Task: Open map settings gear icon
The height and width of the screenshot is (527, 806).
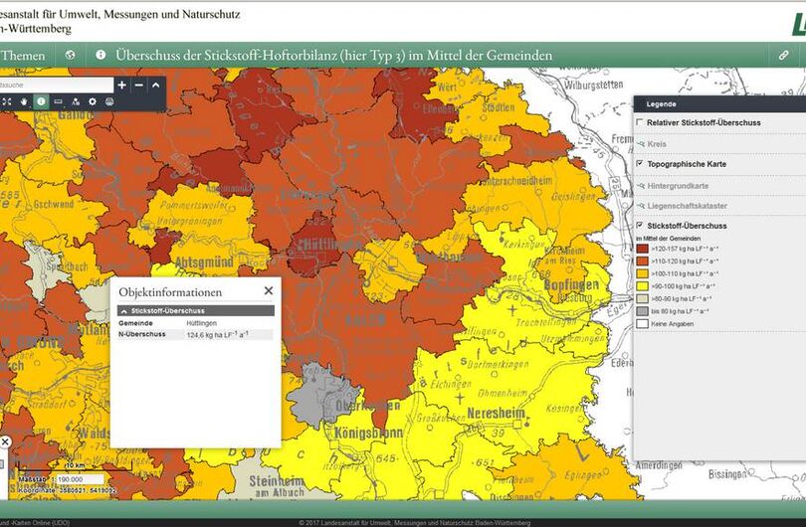Action: 93,101
